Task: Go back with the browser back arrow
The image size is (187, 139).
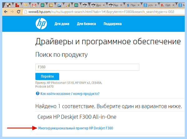Action: tap(6, 12)
